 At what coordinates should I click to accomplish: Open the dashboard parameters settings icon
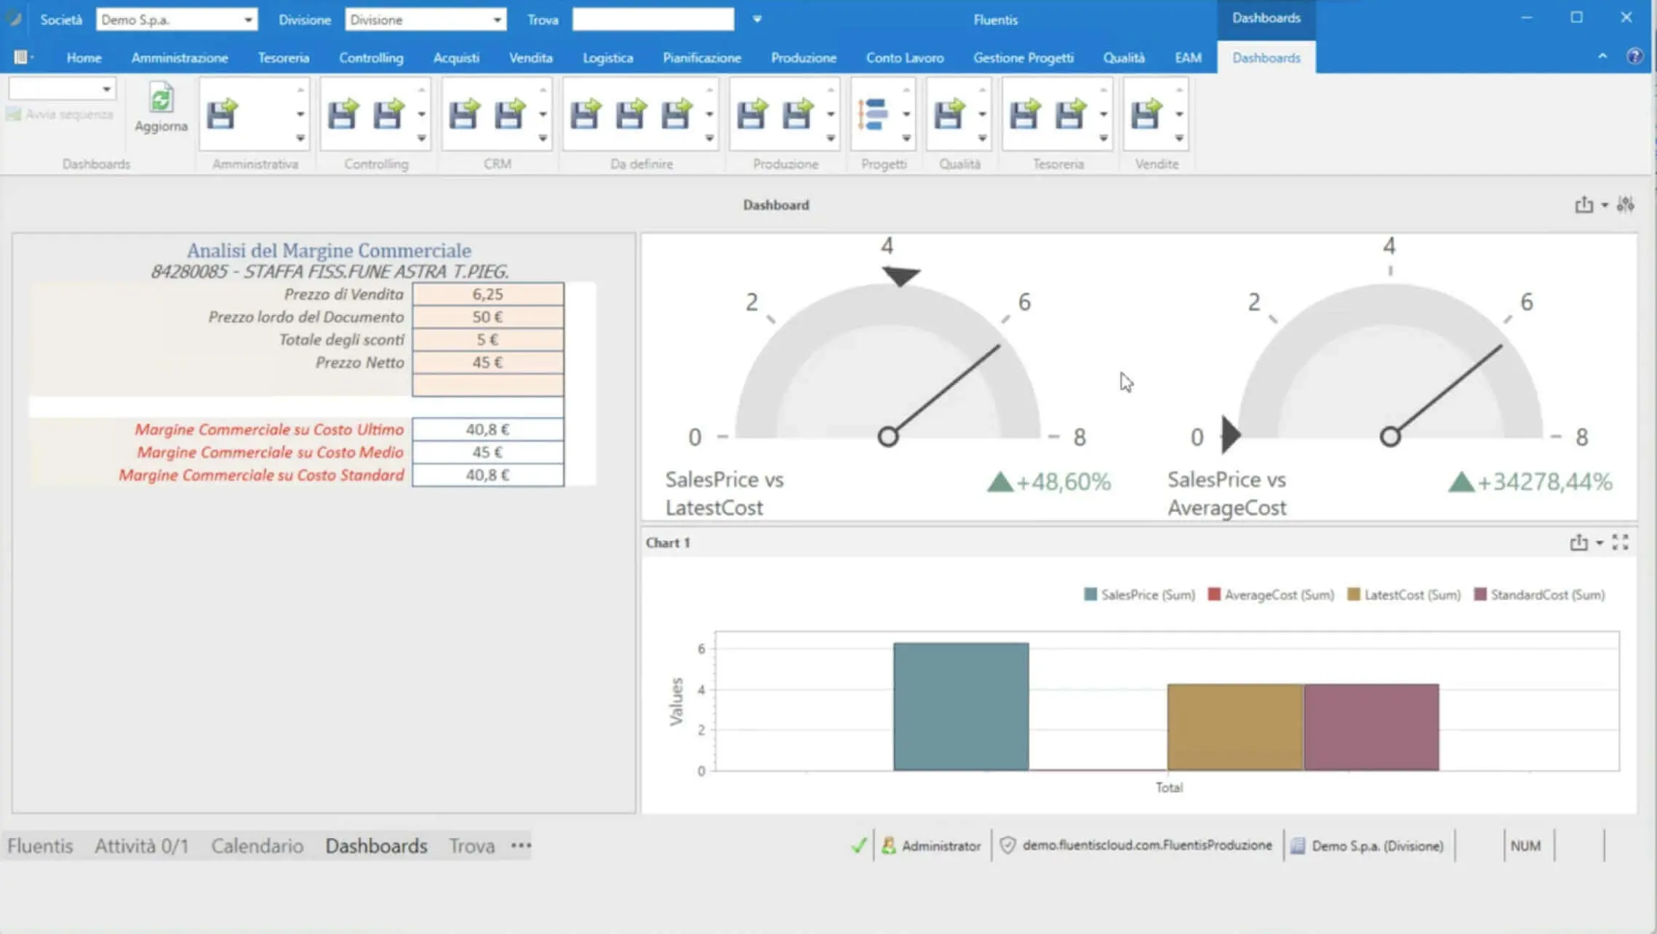pos(1626,204)
